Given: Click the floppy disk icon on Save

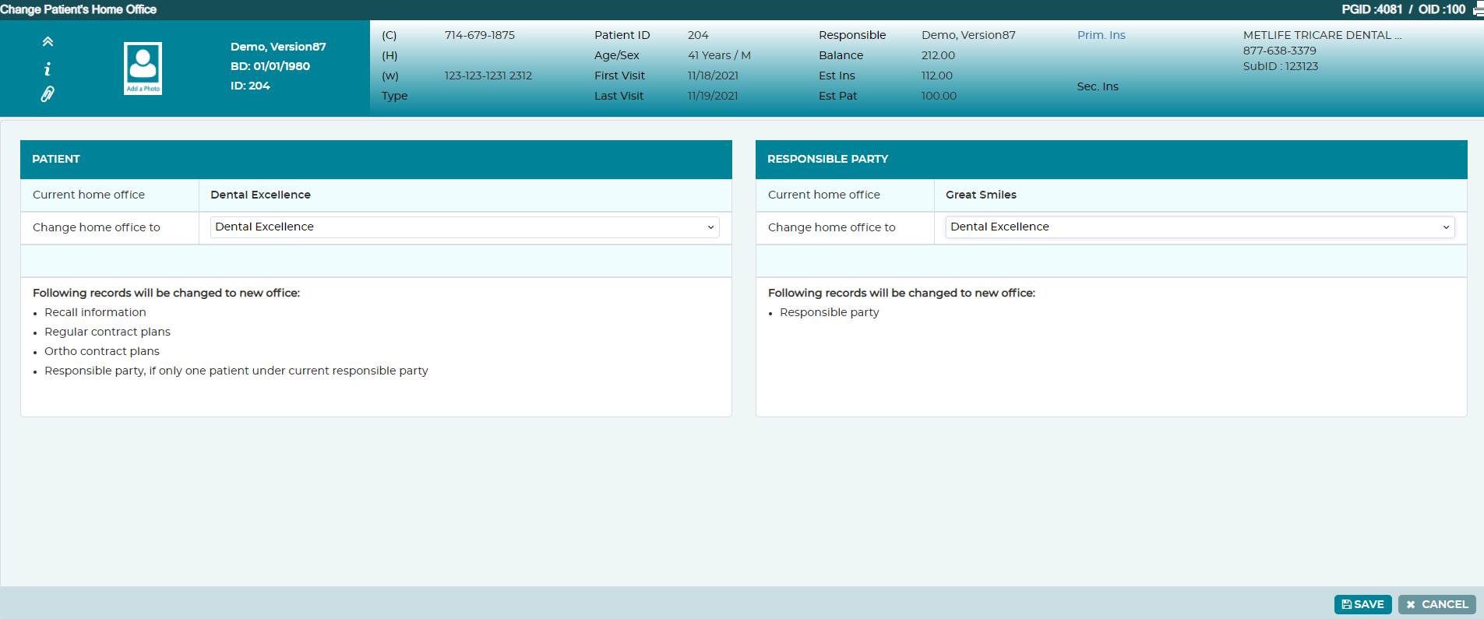Looking at the screenshot, I should 1347,604.
